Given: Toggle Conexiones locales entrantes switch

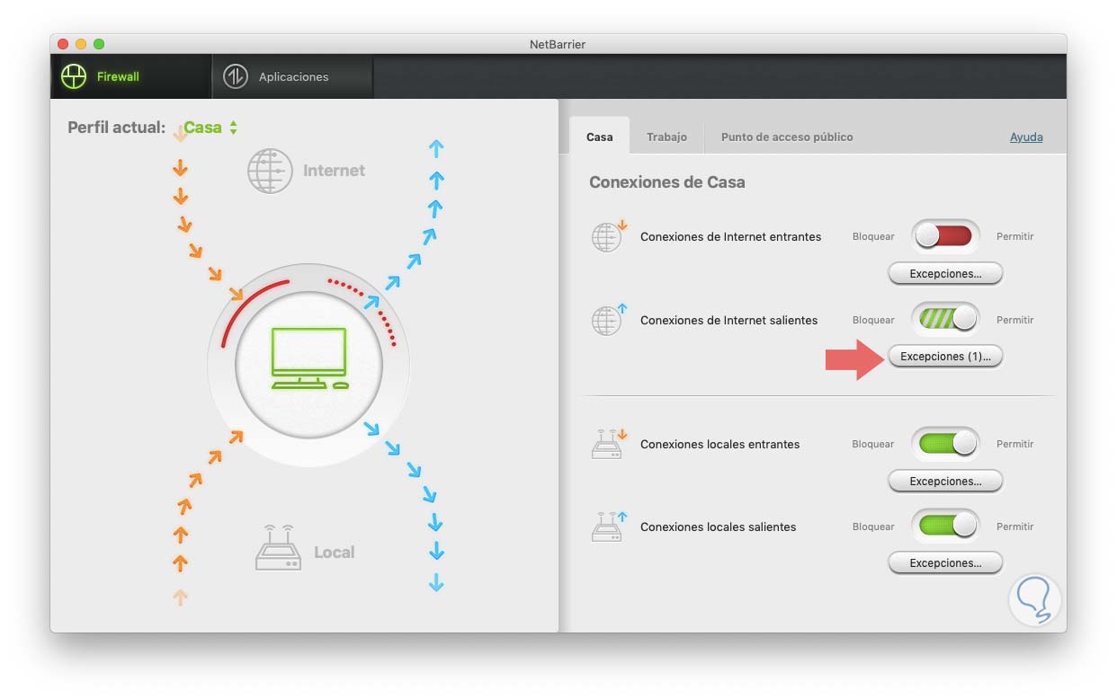Looking at the screenshot, I should [x=945, y=444].
